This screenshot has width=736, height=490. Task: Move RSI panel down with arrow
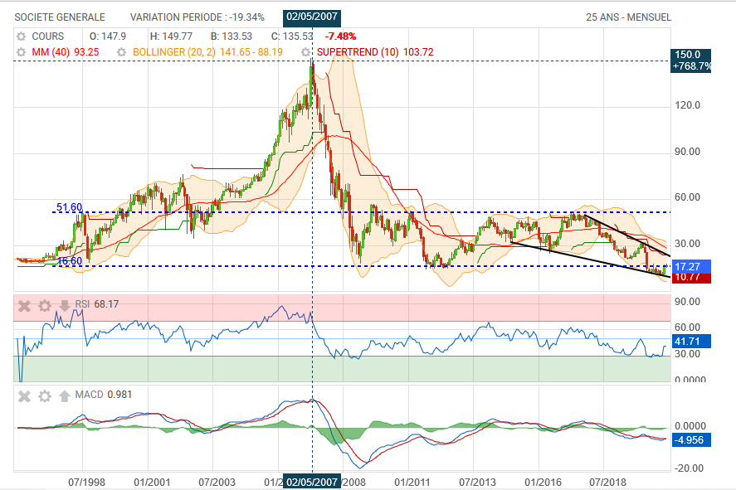pyautogui.click(x=64, y=305)
